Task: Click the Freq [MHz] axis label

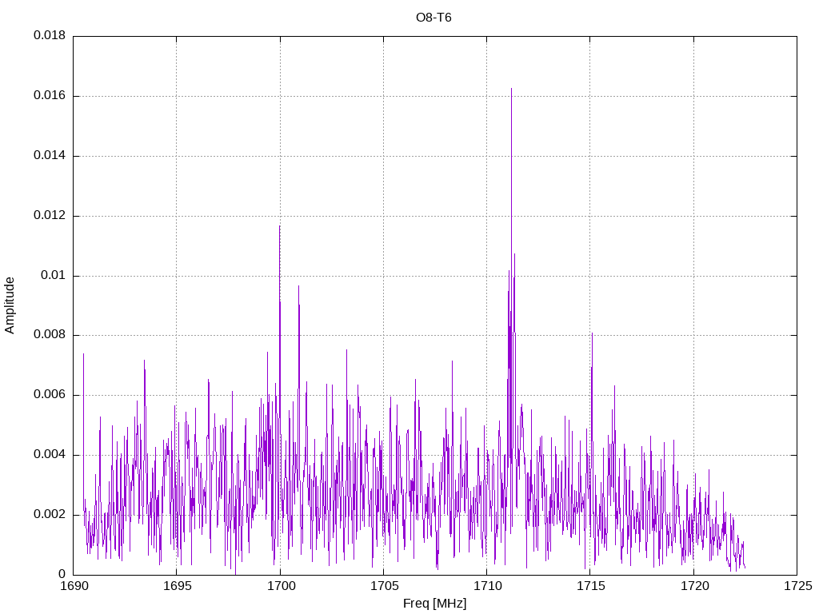Action: coord(434,604)
